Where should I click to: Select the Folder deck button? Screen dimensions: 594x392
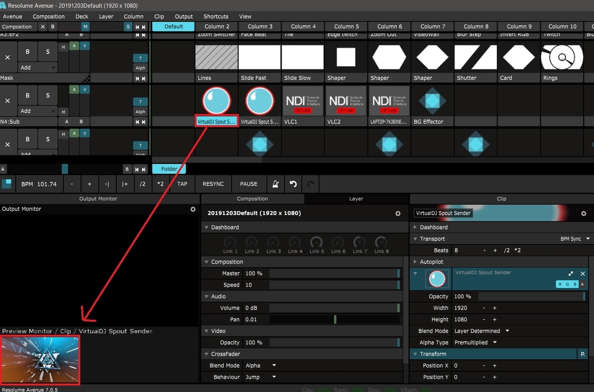pyautogui.click(x=169, y=169)
